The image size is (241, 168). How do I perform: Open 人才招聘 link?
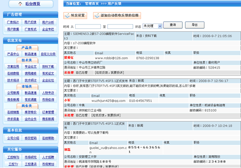coord(48,157)
